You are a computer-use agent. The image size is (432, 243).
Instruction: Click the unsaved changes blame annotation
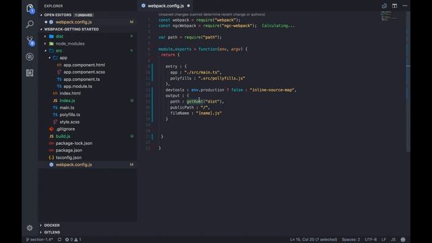[212, 14]
